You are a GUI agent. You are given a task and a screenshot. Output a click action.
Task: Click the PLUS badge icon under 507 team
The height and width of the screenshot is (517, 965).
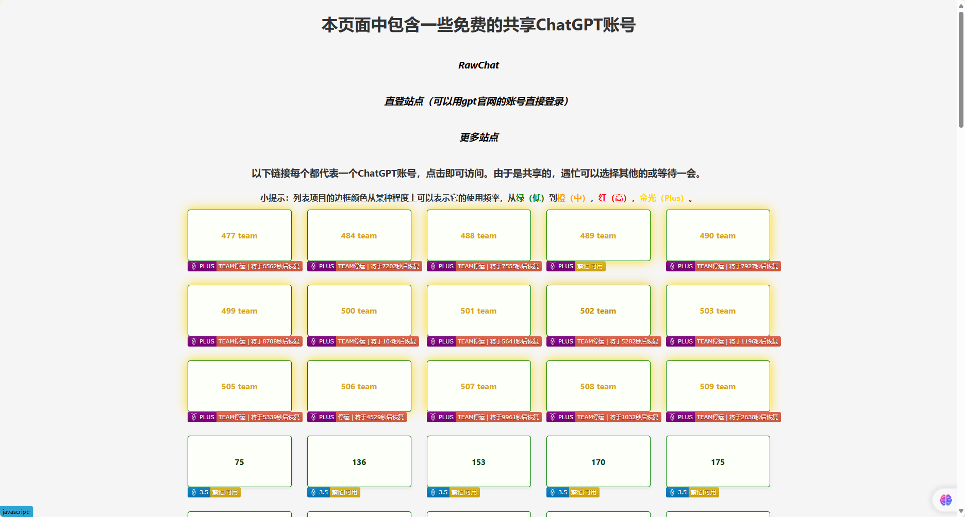433,417
